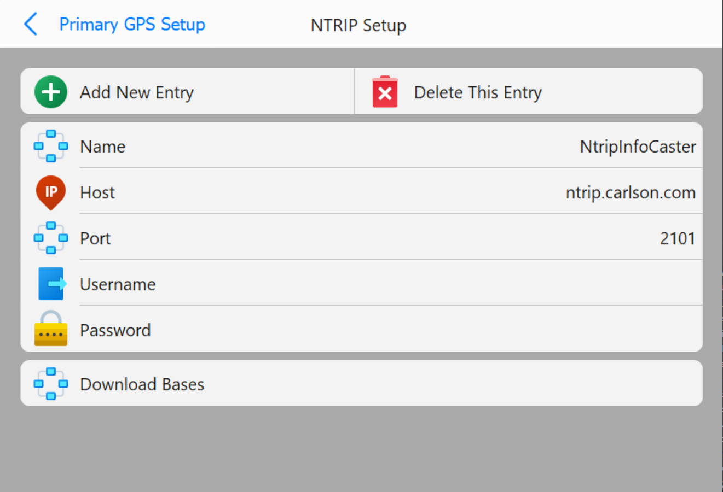Click the blue login arrow Username icon

point(52,284)
